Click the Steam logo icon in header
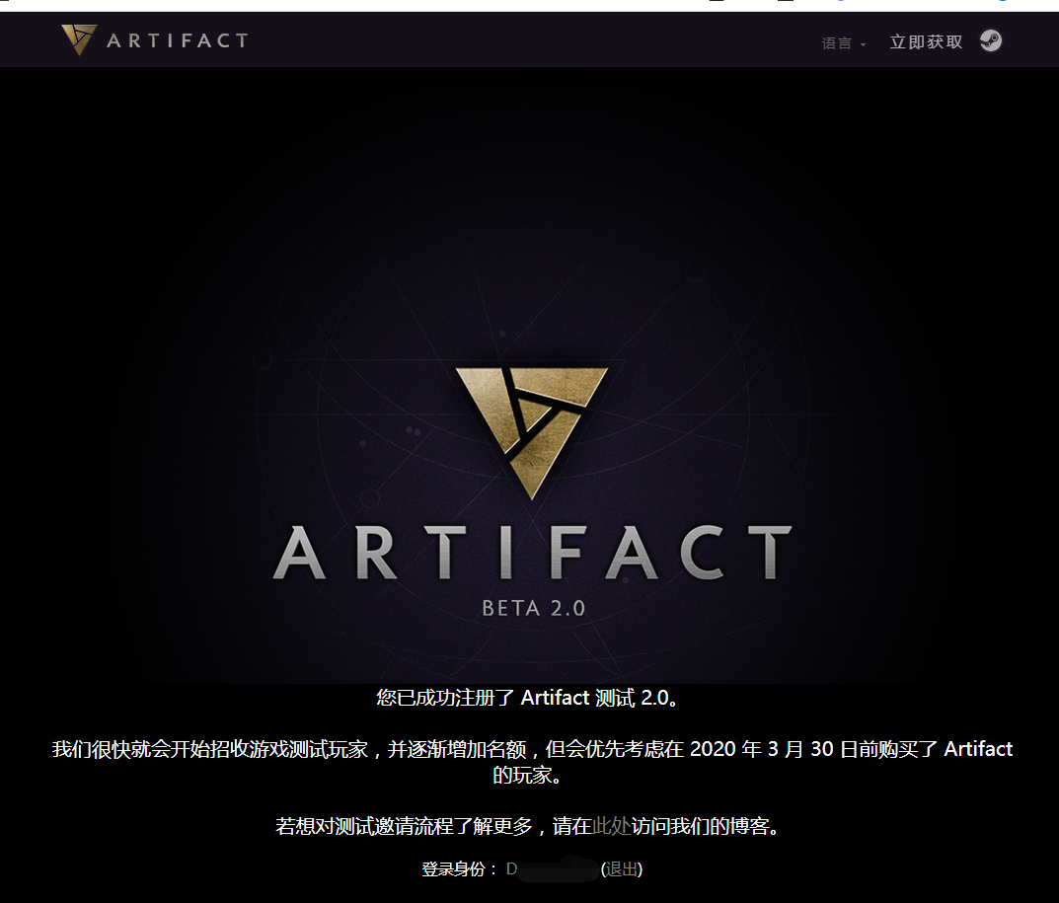 [991, 41]
